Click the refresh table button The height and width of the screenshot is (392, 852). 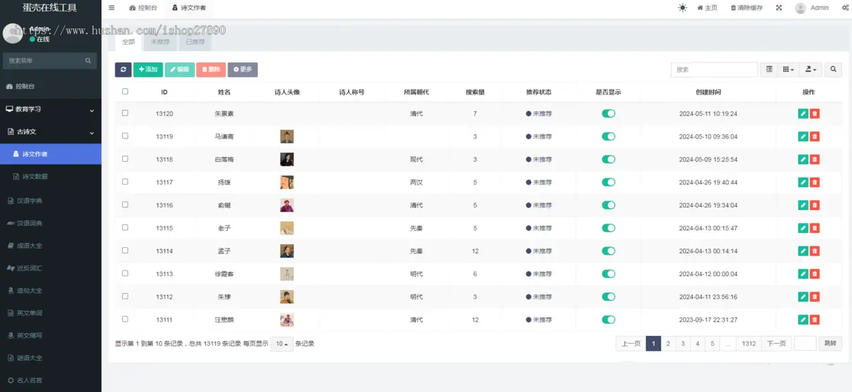(x=123, y=70)
